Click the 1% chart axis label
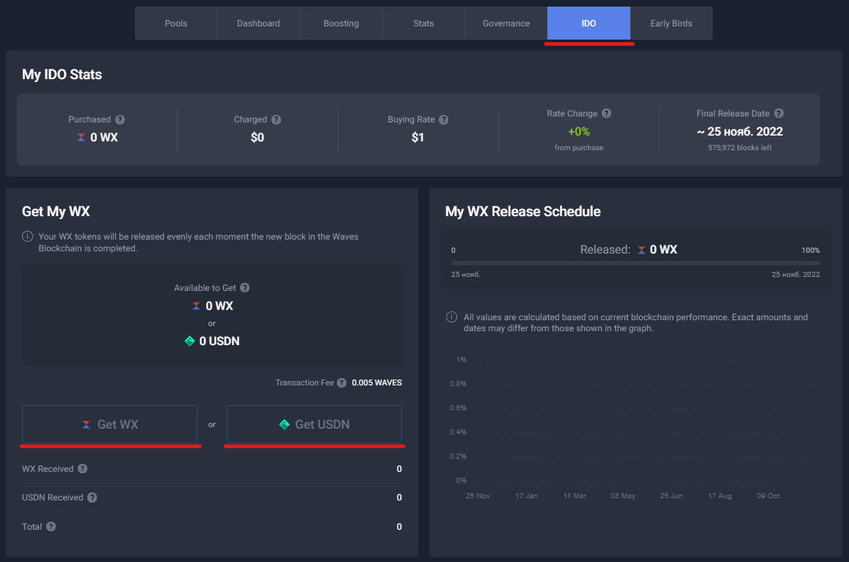The height and width of the screenshot is (562, 849). (x=462, y=360)
